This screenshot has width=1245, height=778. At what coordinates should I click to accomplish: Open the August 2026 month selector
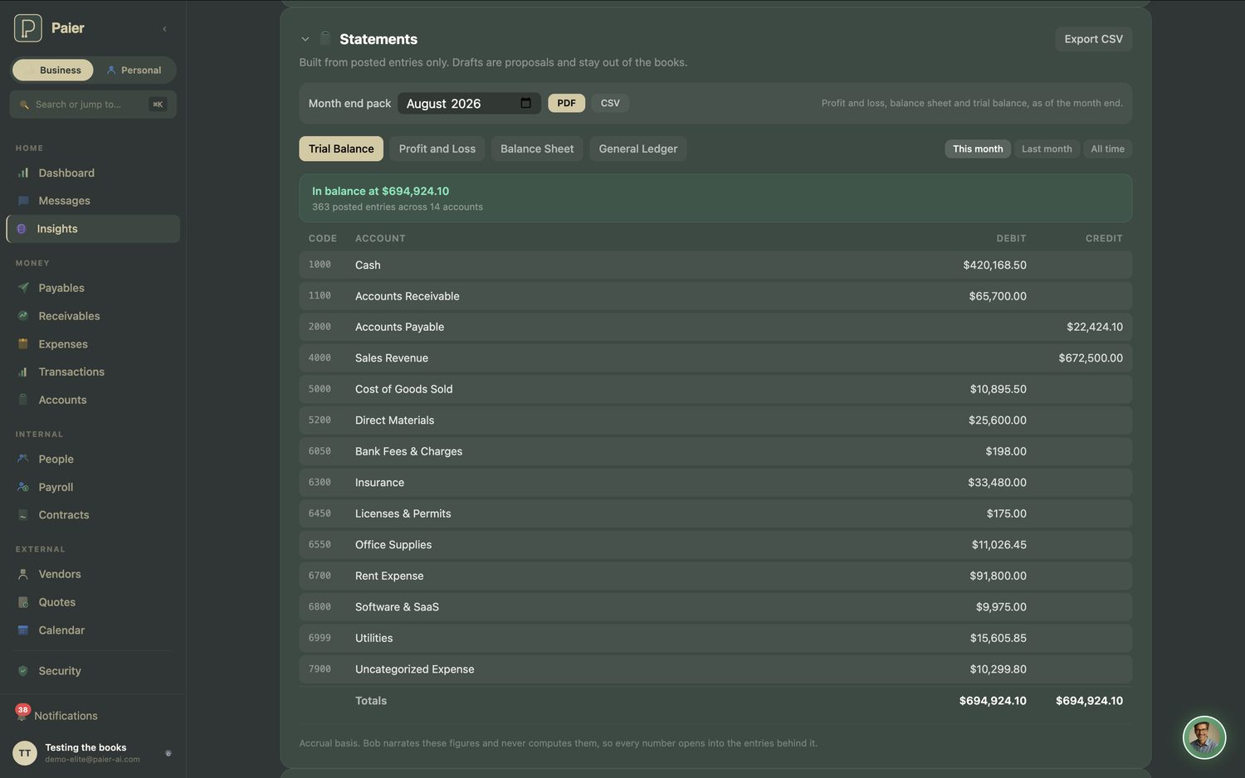click(x=469, y=104)
